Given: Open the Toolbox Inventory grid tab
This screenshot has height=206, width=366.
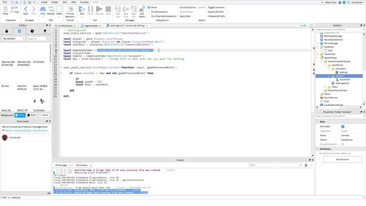Looking at the screenshot, I should point(19,31).
